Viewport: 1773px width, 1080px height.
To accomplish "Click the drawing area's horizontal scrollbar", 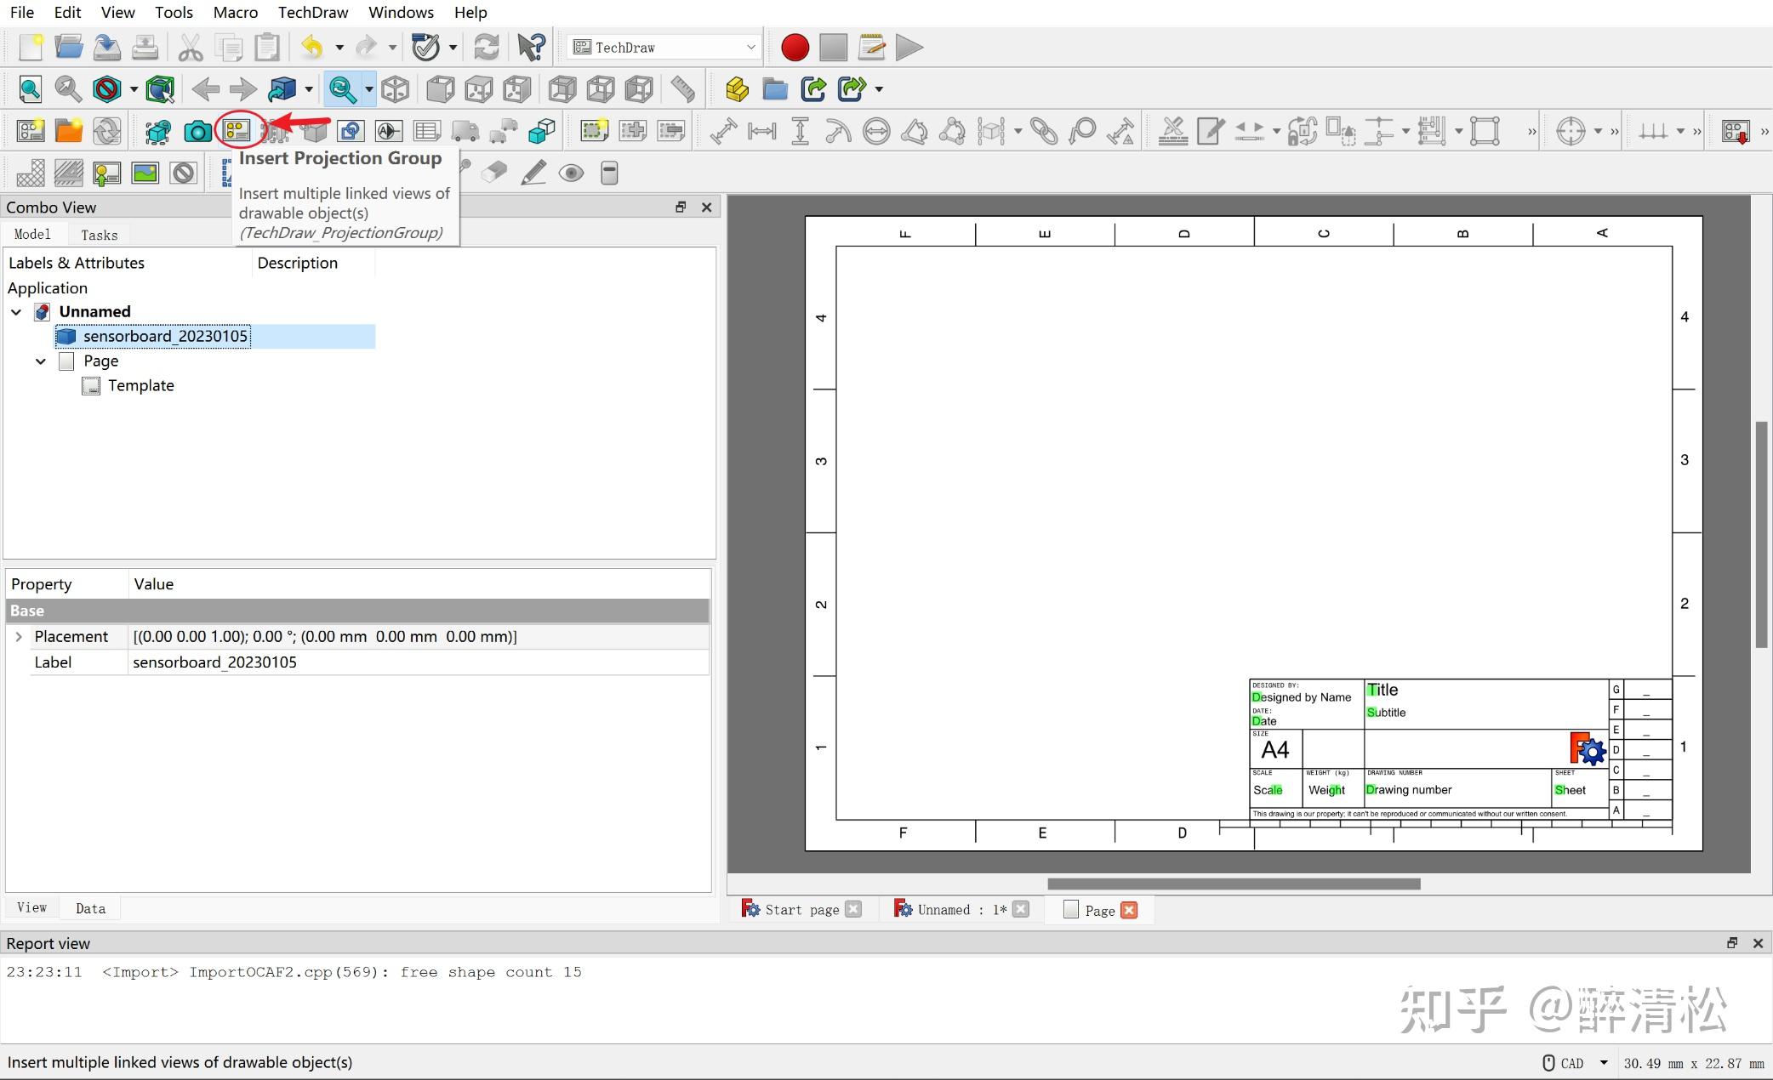I will click(x=1234, y=884).
